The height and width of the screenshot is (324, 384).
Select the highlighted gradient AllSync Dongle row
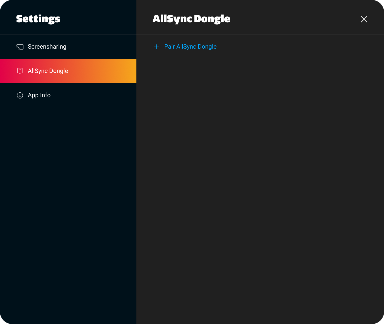[x=68, y=71]
